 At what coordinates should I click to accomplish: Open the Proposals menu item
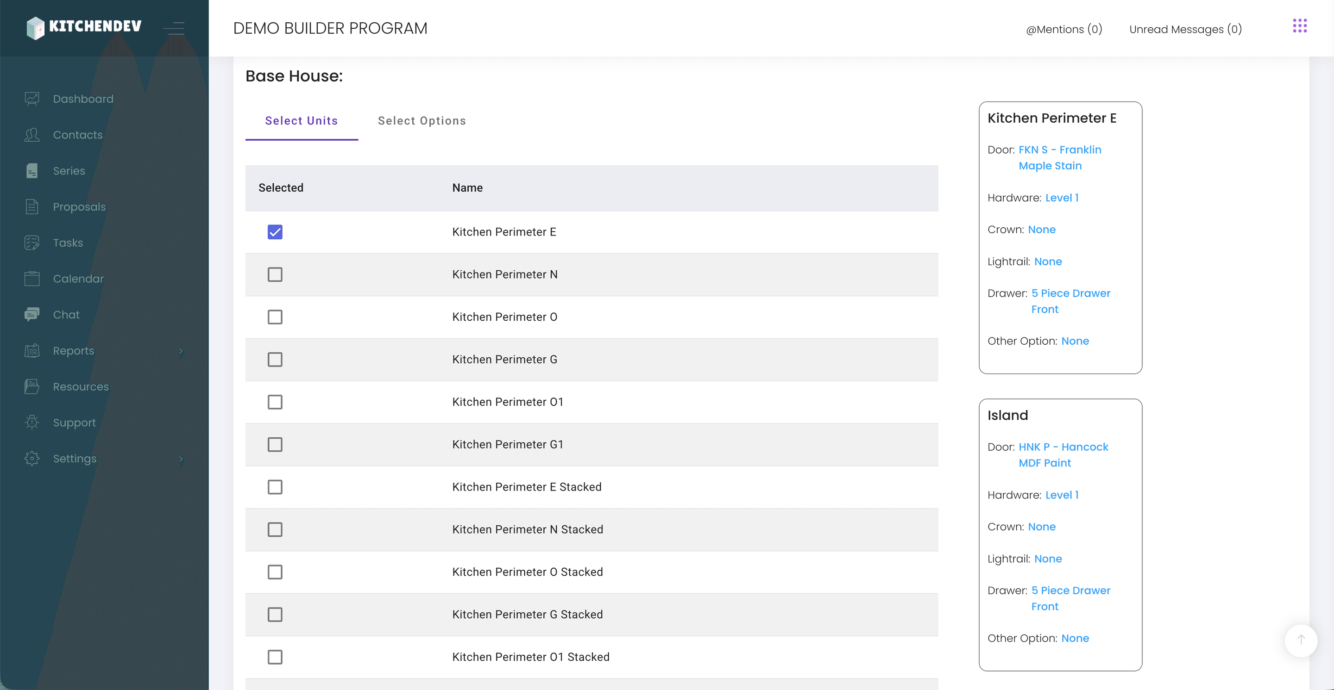(x=79, y=207)
